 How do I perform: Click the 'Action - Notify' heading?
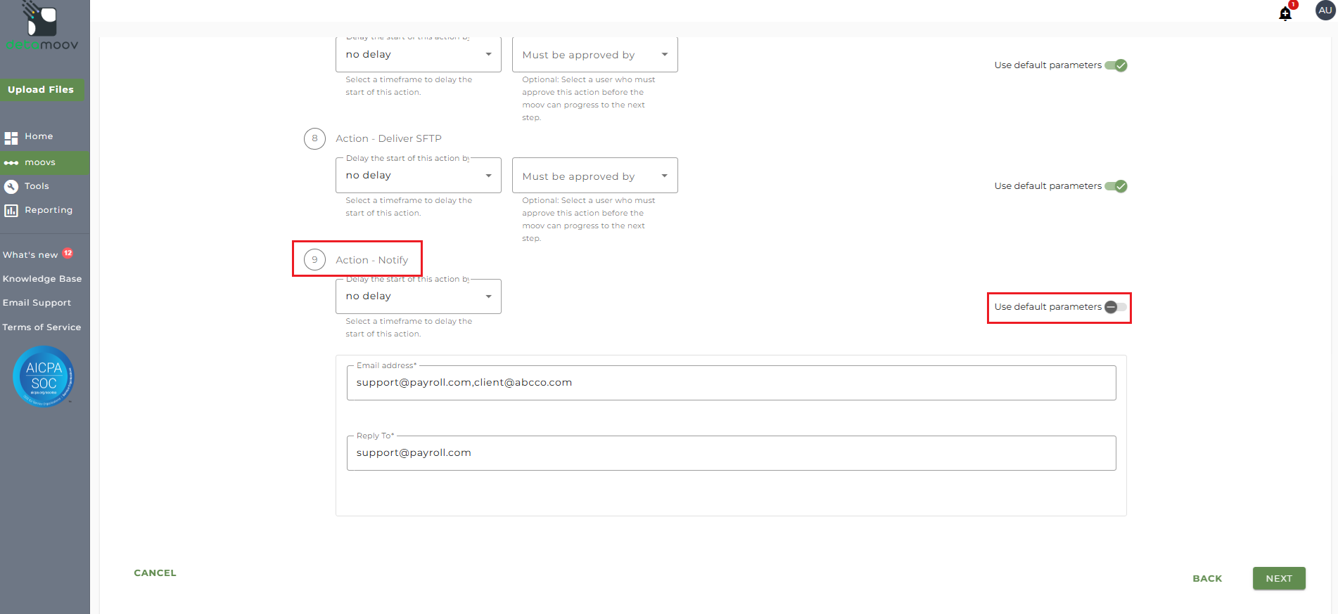click(371, 260)
